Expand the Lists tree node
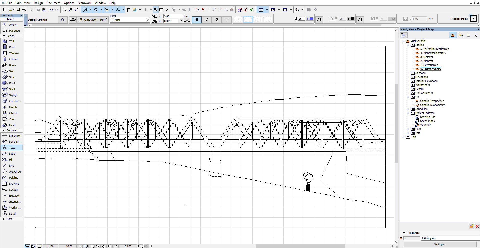 click(408, 129)
